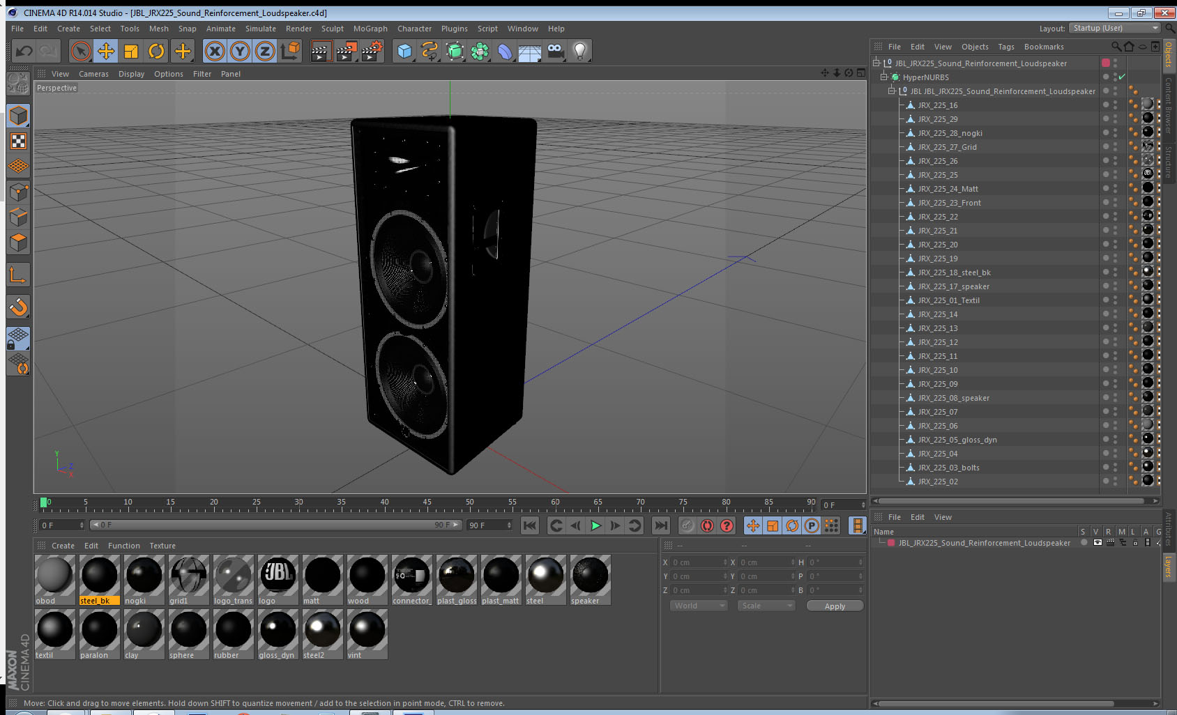
Task: Toggle the Z-axis lock
Action: [x=265, y=51]
